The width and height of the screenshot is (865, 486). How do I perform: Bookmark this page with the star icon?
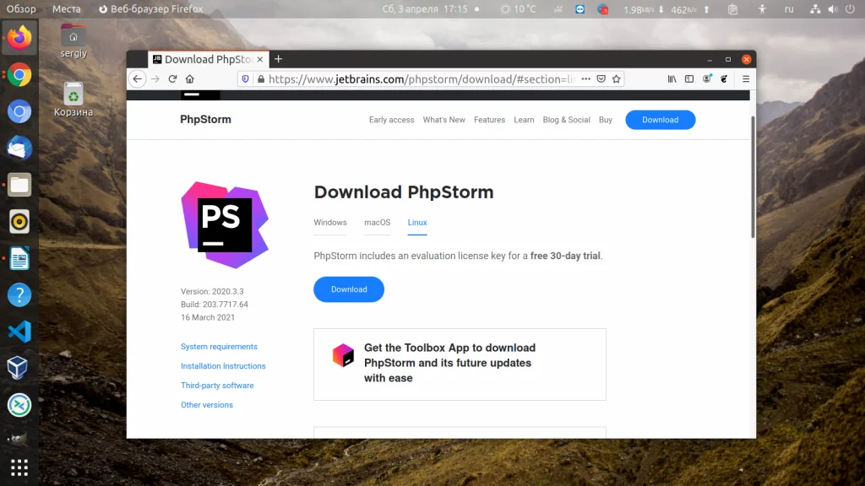pos(616,78)
